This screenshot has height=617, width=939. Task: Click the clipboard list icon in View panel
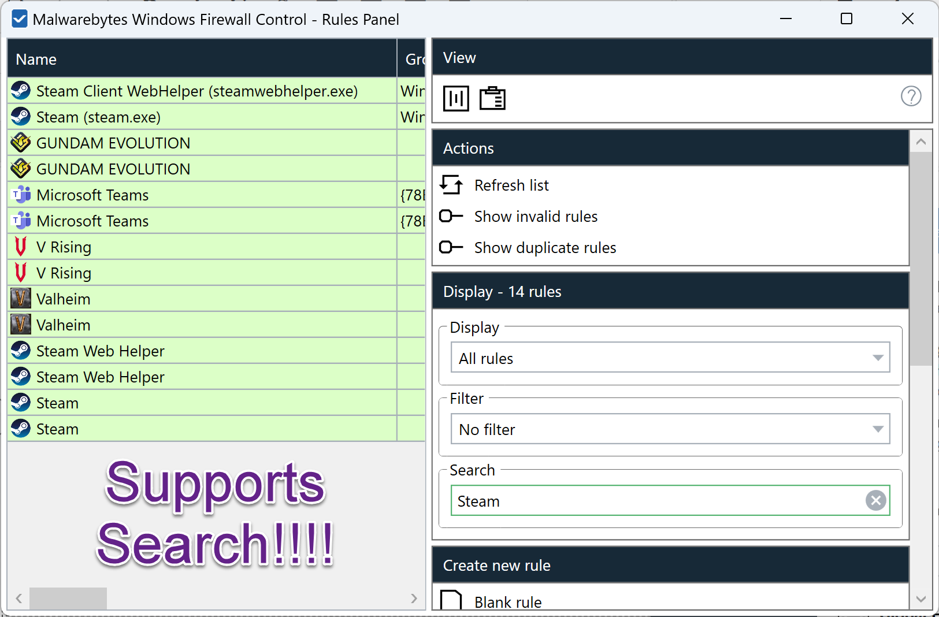coord(492,98)
